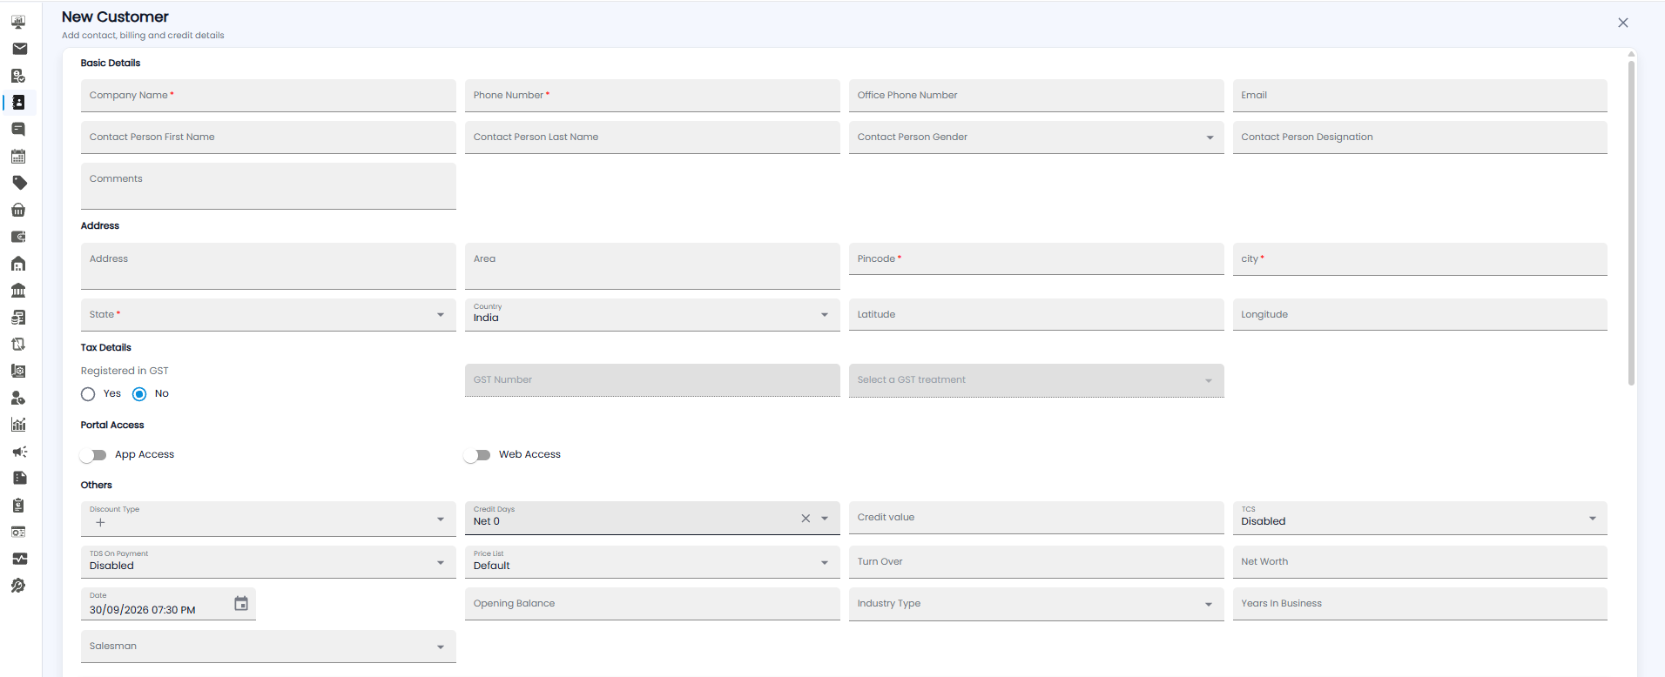Enable the Web Access switch
1665x677 pixels.
click(477, 455)
